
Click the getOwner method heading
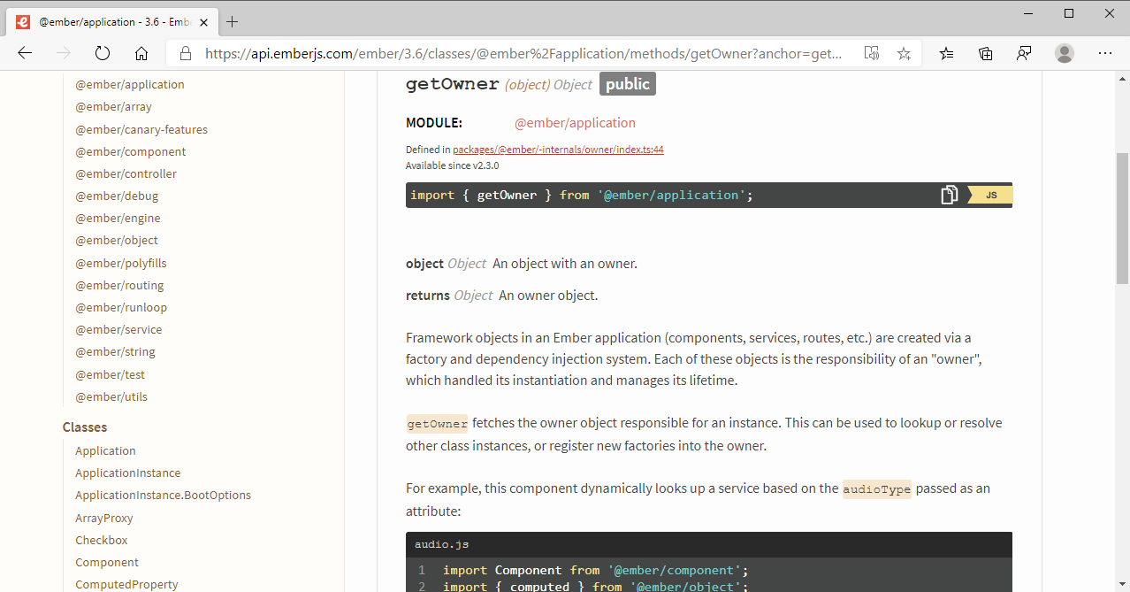[x=452, y=84]
